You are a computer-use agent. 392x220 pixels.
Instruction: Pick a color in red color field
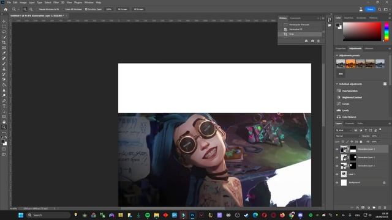[x=362, y=31]
